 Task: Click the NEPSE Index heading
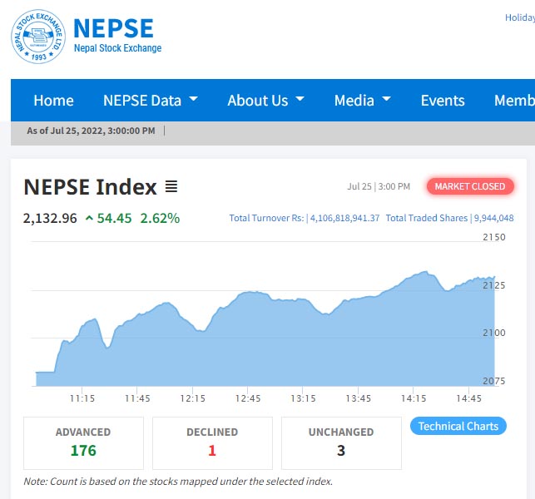pyautogui.click(x=90, y=187)
